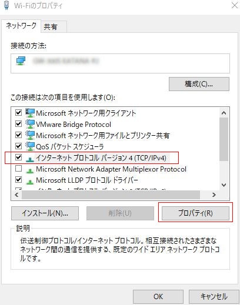Select ファイルとプリンター共有 row text
This screenshot has width=240, height=305.
tap(103, 136)
